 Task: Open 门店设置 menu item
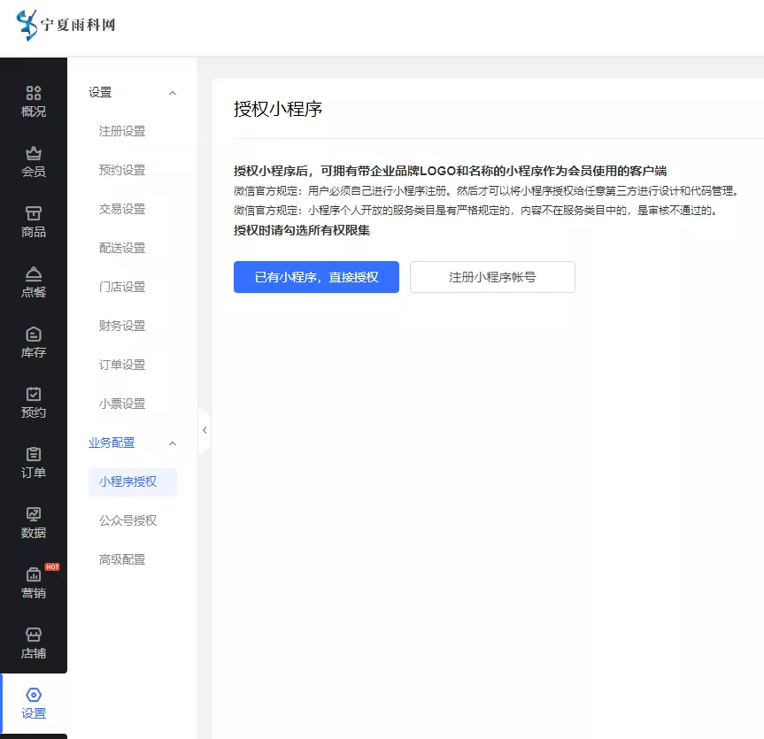point(122,287)
